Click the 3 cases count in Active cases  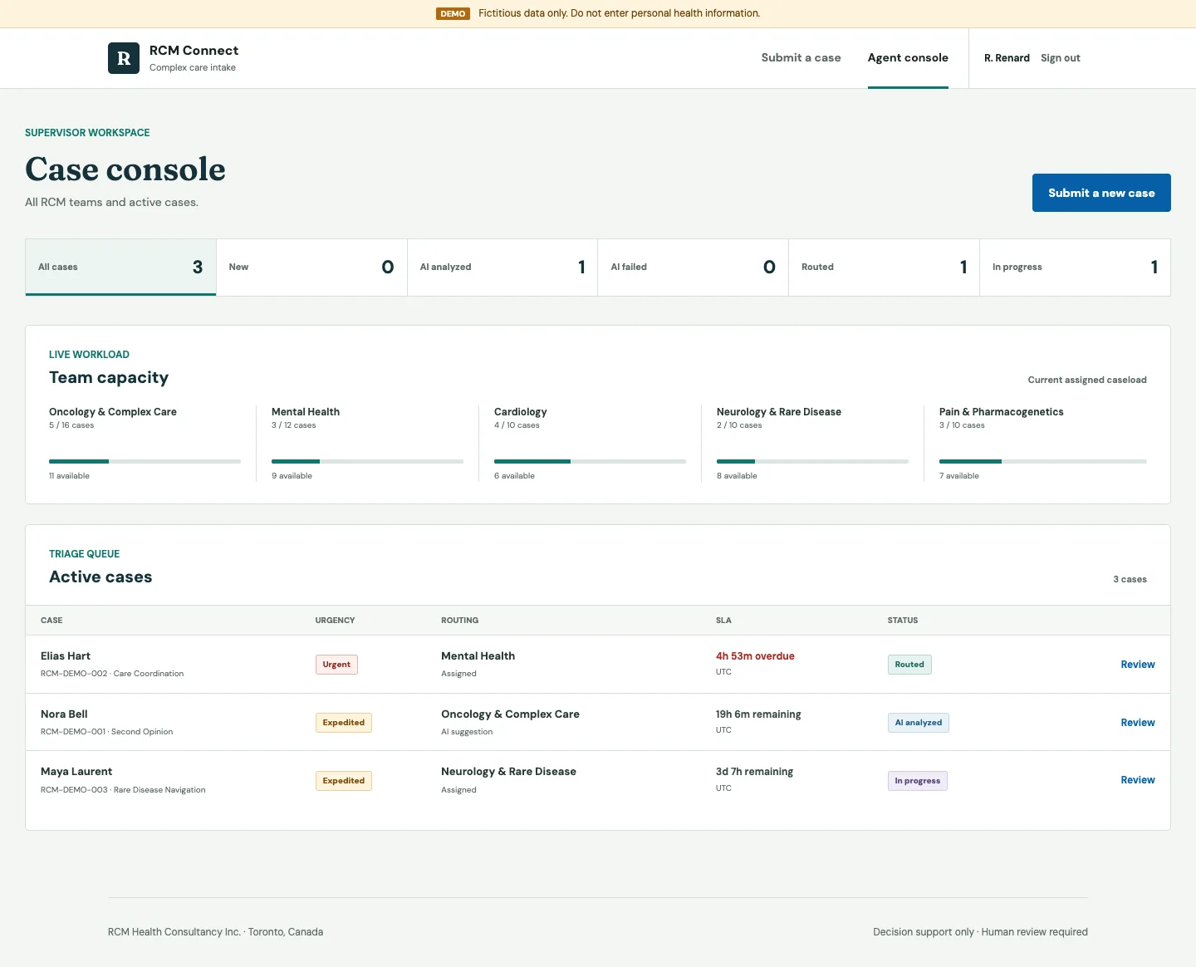pyautogui.click(x=1130, y=579)
